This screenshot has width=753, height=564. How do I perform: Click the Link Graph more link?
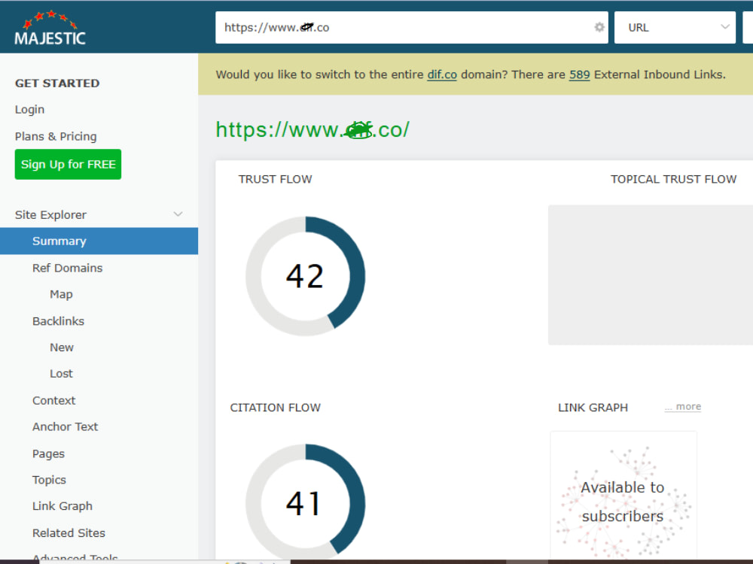click(x=683, y=407)
